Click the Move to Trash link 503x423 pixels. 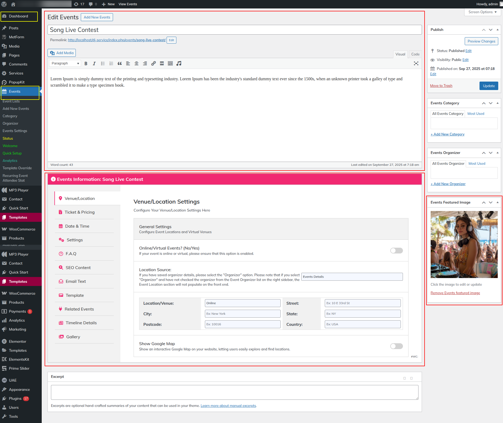[441, 86]
